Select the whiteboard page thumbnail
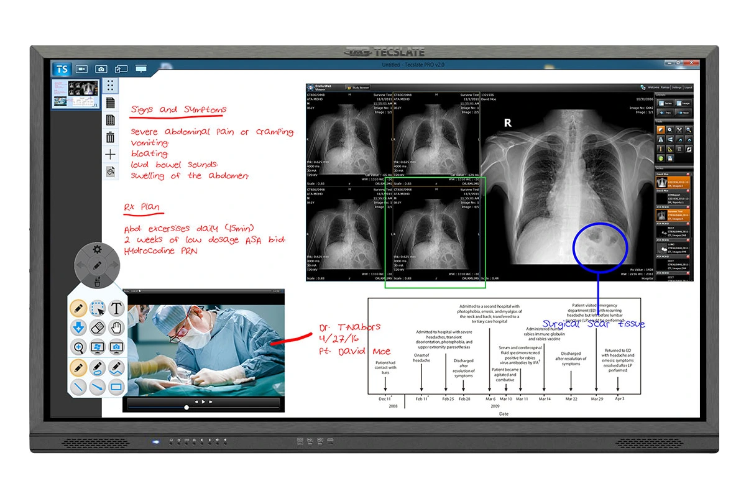This screenshot has width=741, height=499. [76, 93]
